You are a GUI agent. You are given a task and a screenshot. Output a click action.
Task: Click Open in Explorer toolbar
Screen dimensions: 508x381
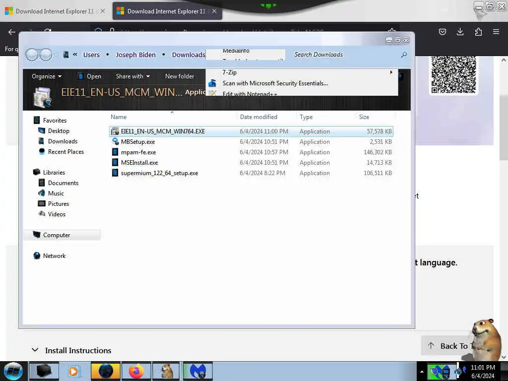(90, 76)
